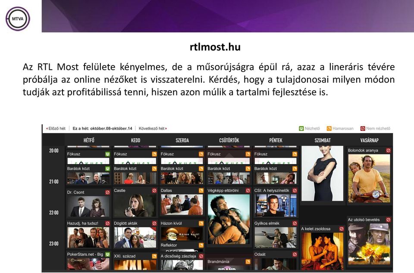Viewport: 414px width, 273px height.
Task: Go to Következő hét next week link
Action: tap(153, 128)
